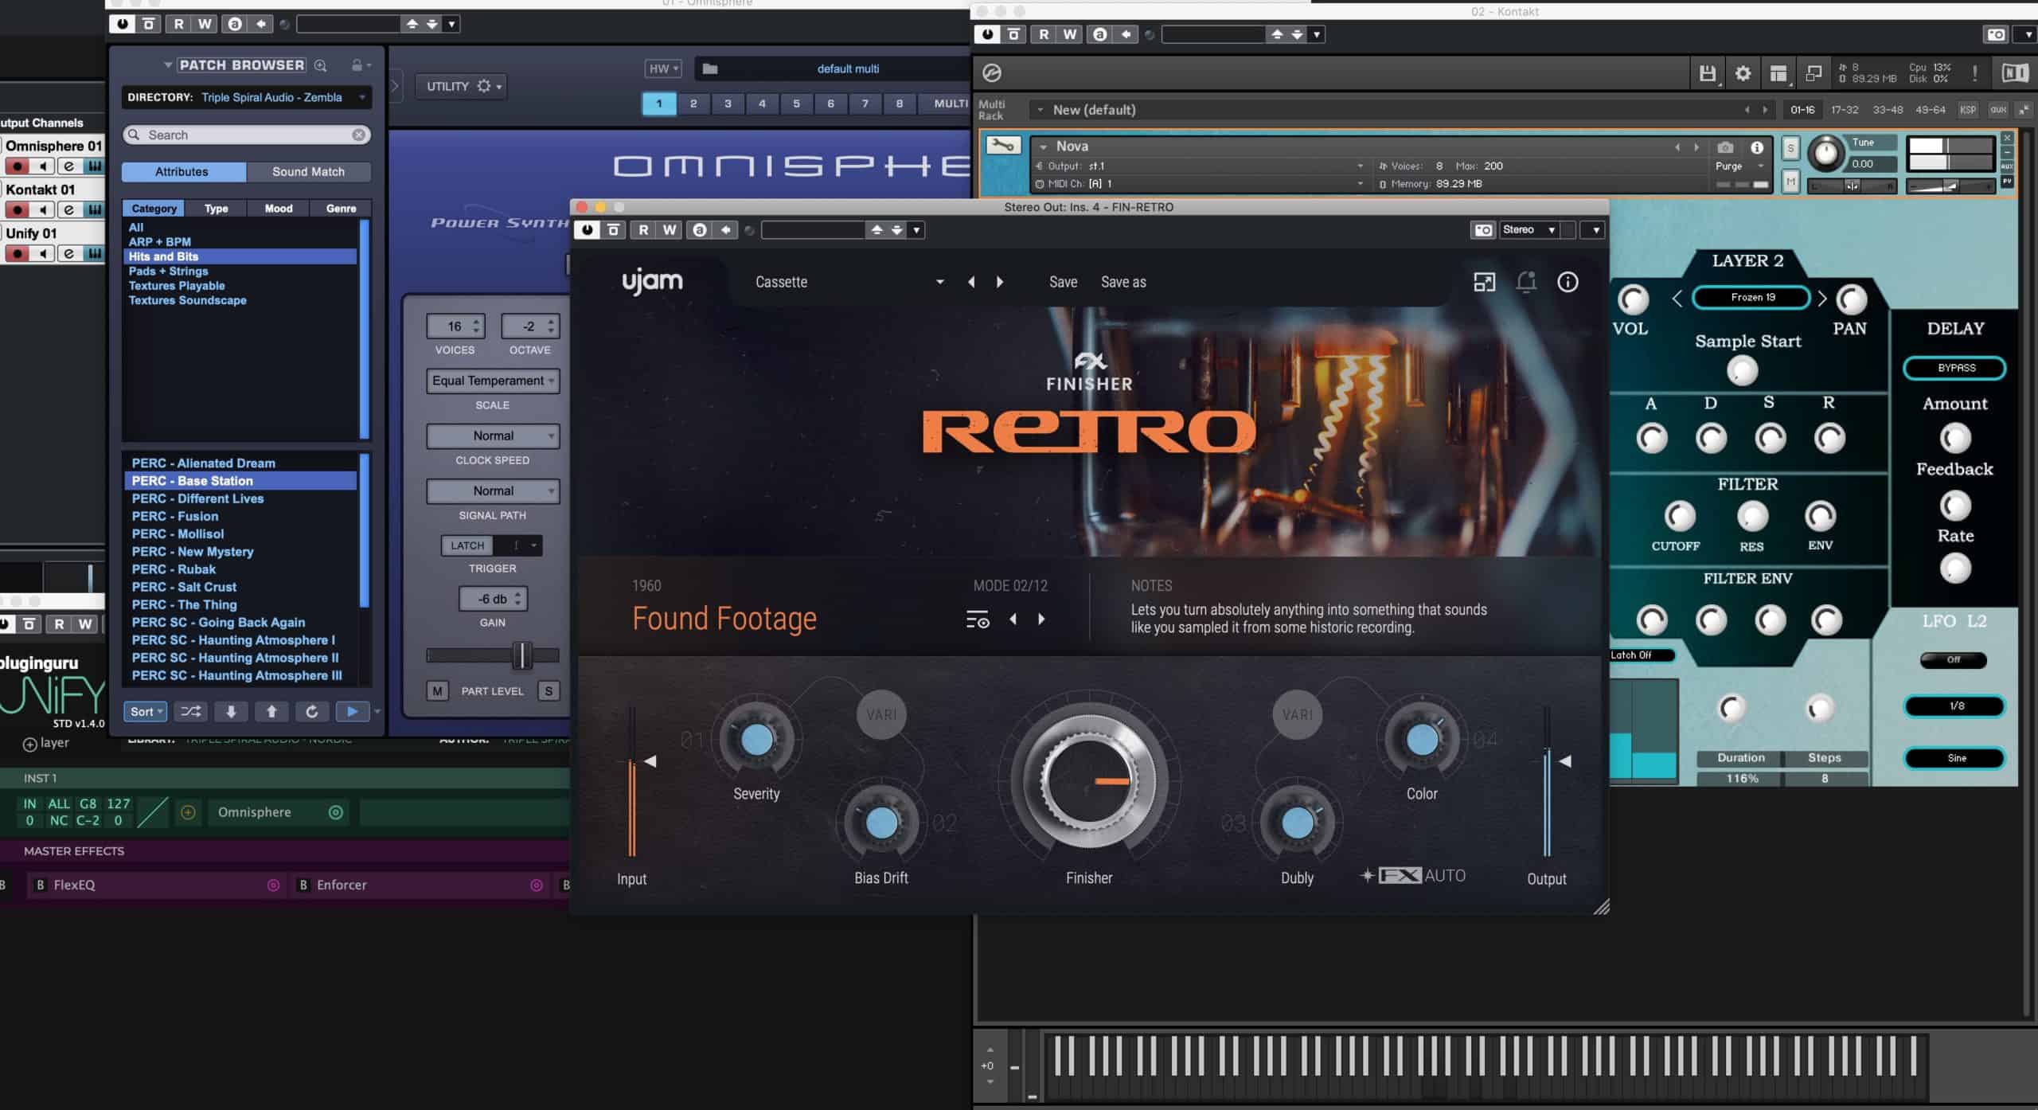Click Save as in ujam header
Image resolution: width=2038 pixels, height=1110 pixels.
tap(1123, 282)
